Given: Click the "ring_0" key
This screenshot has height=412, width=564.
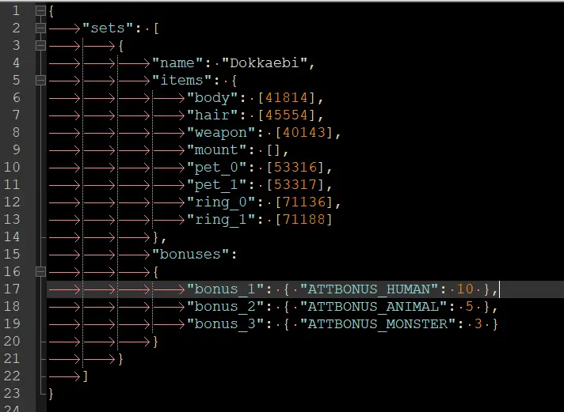Looking at the screenshot, I should 221,202.
